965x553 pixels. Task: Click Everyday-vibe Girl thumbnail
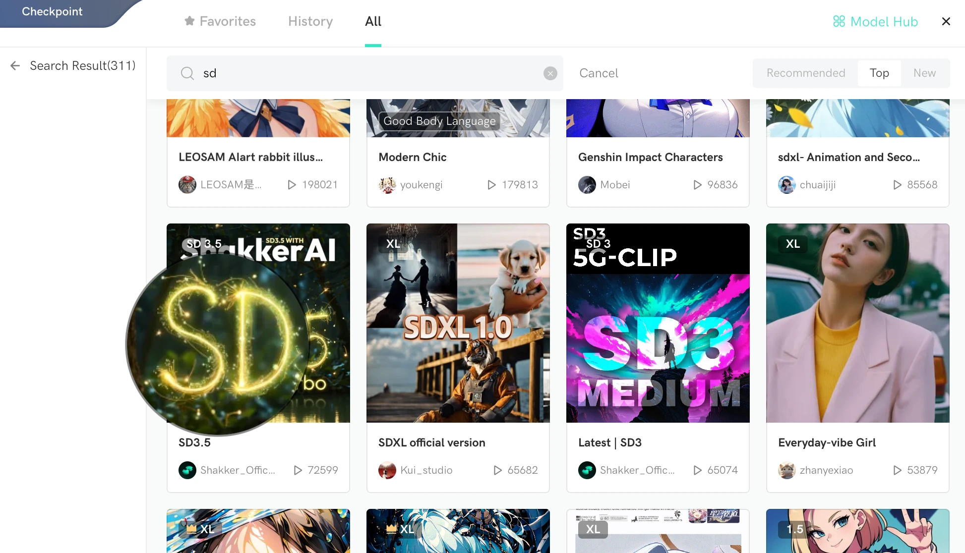[857, 323]
